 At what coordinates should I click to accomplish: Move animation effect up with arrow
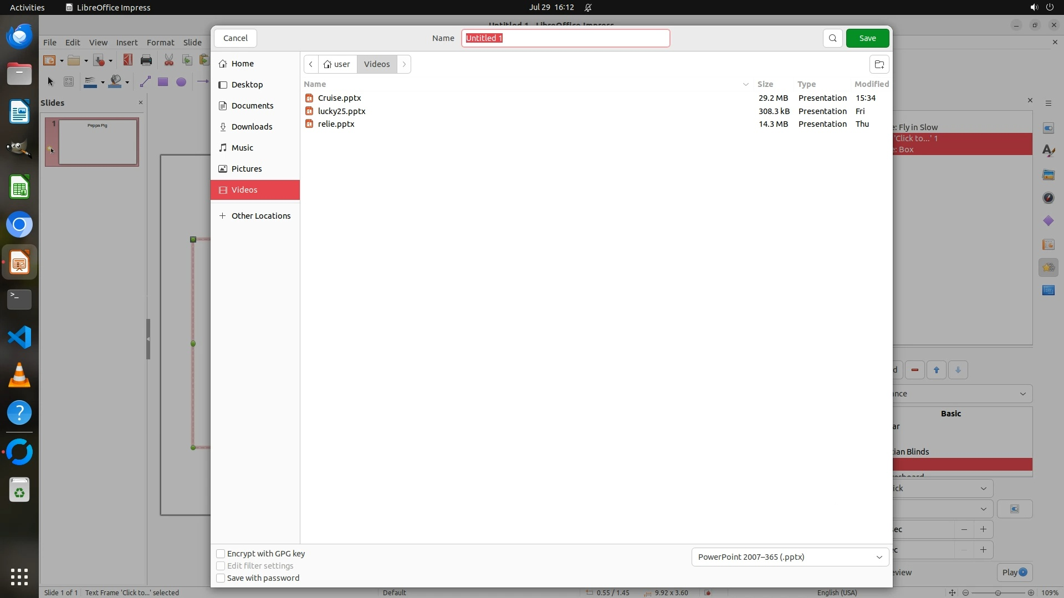pyautogui.click(x=937, y=370)
